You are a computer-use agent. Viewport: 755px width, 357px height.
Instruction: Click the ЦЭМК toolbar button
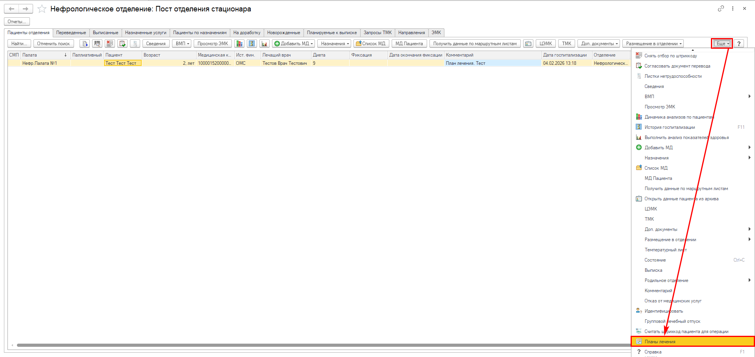[546, 44]
